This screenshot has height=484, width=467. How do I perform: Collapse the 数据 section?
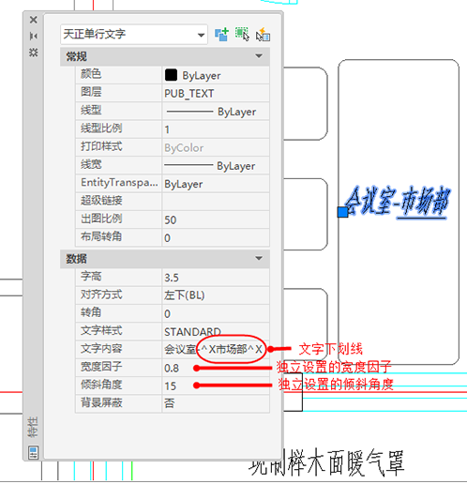(259, 258)
